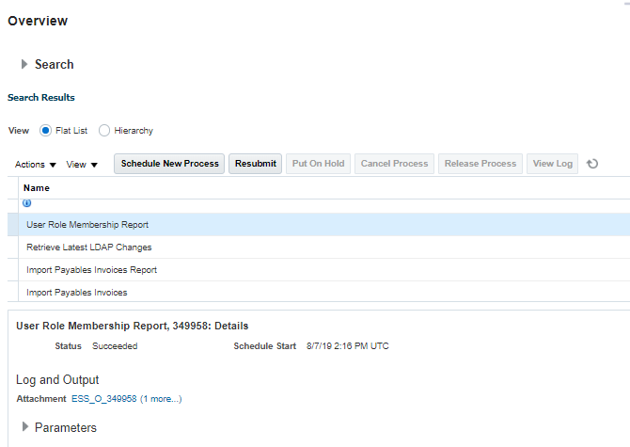Click the View Log button

553,164
